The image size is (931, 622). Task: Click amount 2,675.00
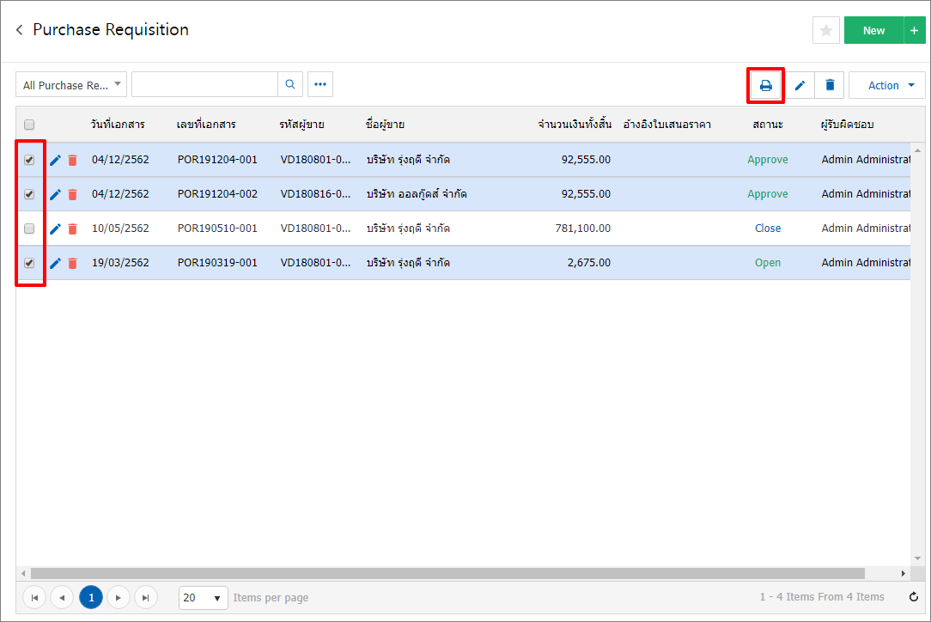588,263
